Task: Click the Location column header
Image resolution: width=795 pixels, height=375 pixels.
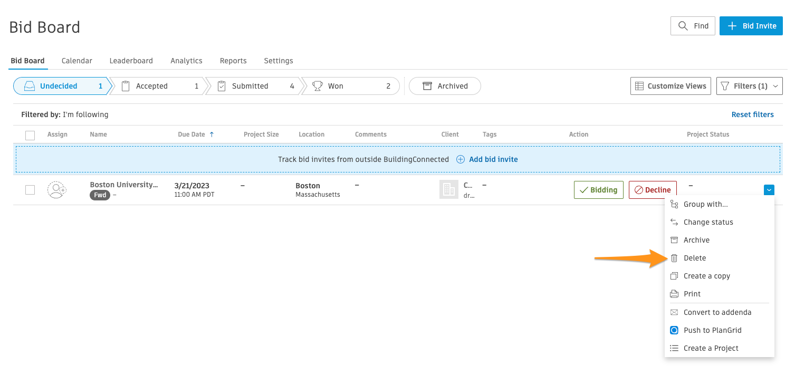Action: pos(311,134)
